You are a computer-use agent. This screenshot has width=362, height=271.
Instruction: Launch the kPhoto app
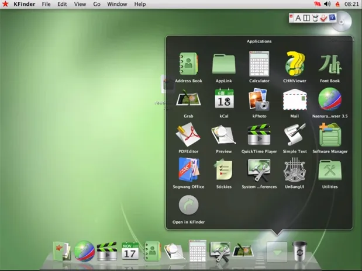[x=259, y=99]
